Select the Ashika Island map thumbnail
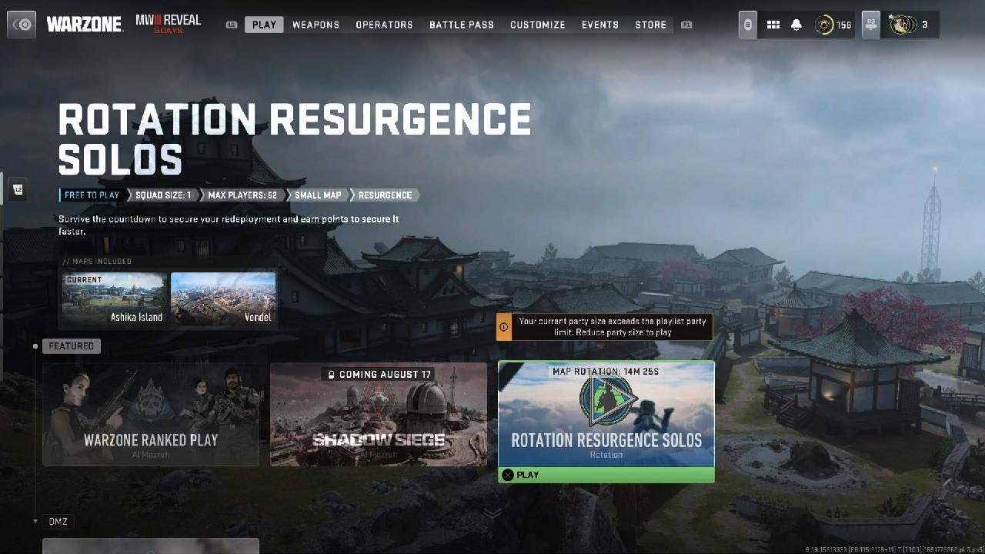Screen dimensions: 985x554 click(115, 299)
